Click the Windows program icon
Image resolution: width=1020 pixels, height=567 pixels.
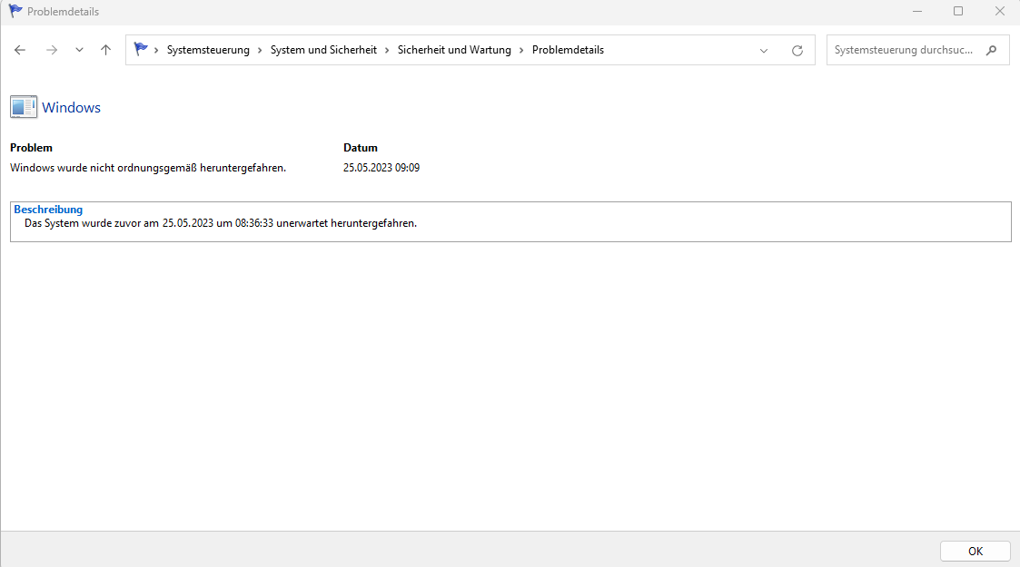(x=24, y=107)
